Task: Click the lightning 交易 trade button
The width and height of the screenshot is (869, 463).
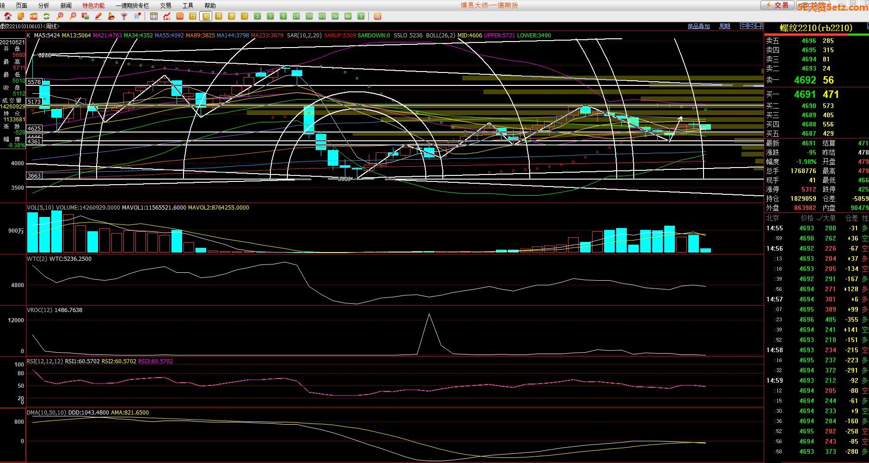Action: (x=777, y=5)
